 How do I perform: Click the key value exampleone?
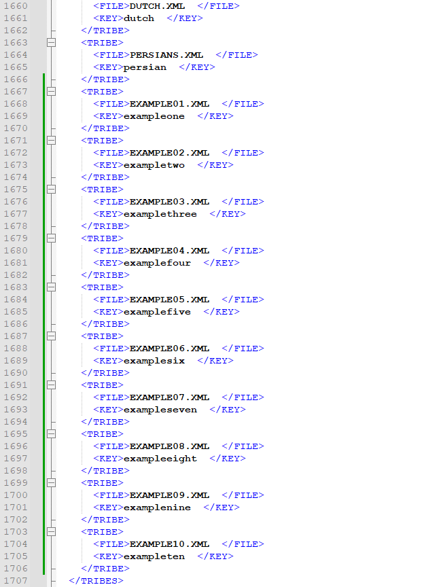point(154,116)
